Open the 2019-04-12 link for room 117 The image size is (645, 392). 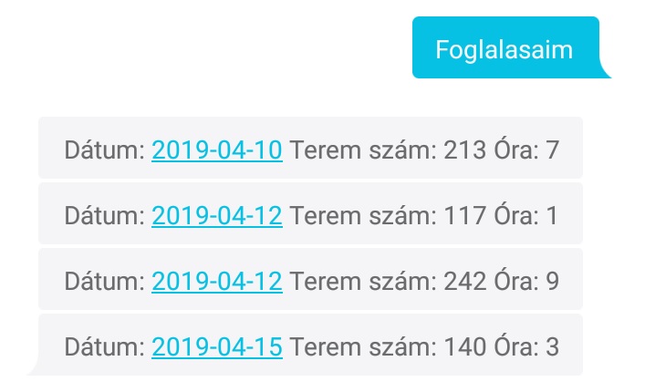(217, 215)
